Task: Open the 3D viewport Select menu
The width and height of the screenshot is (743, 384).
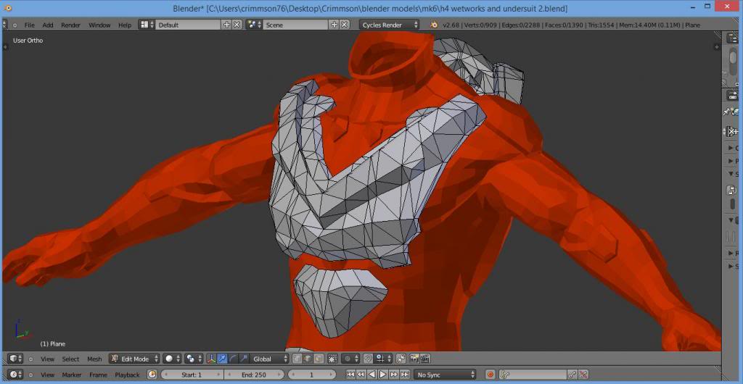Action: (70, 359)
